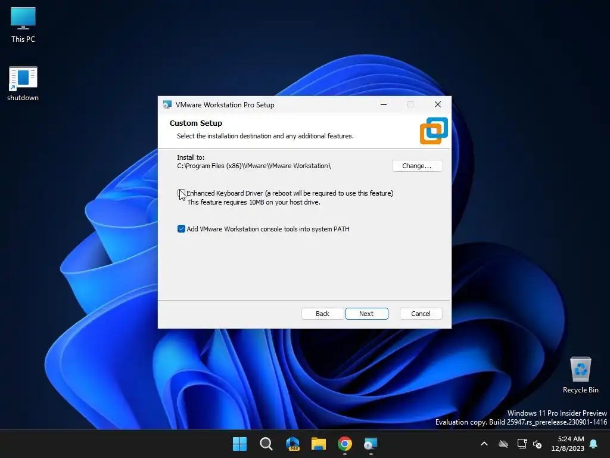Screen dimensions: 610x458
Task: Enable the Enhanced Keyboard Driver checkbox
Action: point(181,193)
